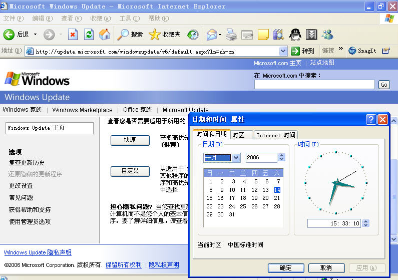Switch to the Internet 时间 tab
The height and width of the screenshot is (280, 398).
(276, 135)
